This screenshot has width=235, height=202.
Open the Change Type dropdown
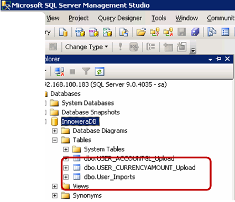tap(86, 47)
